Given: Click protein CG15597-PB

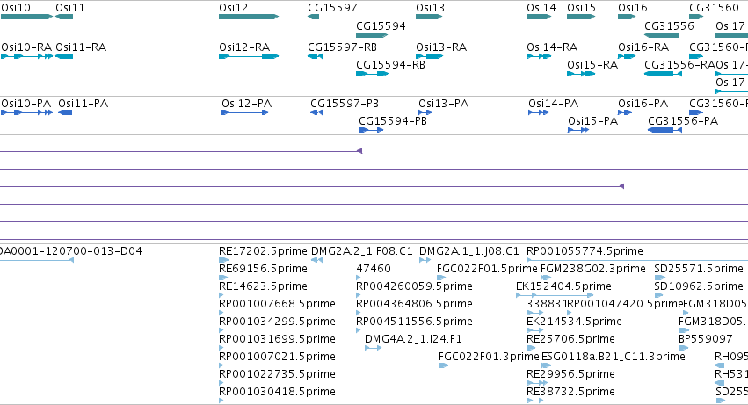Looking at the screenshot, I should [x=345, y=104].
